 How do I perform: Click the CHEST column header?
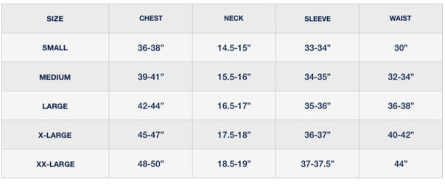(x=151, y=18)
